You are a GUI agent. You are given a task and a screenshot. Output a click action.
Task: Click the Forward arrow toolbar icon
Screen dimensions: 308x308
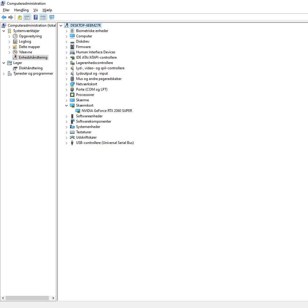click(x=11, y=17)
